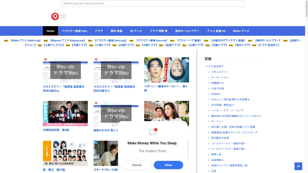Open the ドラマ 視聴 率 menu item
The width and height of the screenshot is (308, 173).
pos(159,31)
